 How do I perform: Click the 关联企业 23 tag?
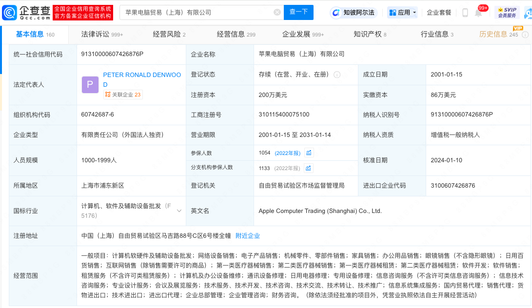pyautogui.click(x=123, y=95)
